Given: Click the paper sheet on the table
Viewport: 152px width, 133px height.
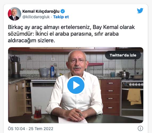Looking at the screenshot, I should click(x=73, y=120).
